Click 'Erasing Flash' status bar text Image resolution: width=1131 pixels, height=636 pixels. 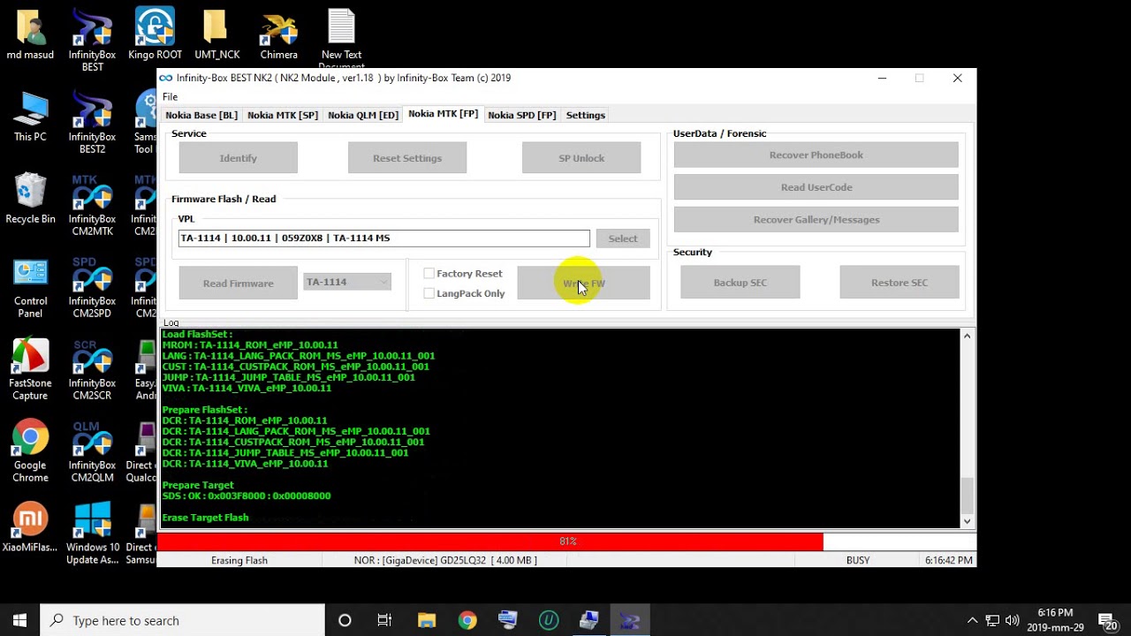coord(239,560)
